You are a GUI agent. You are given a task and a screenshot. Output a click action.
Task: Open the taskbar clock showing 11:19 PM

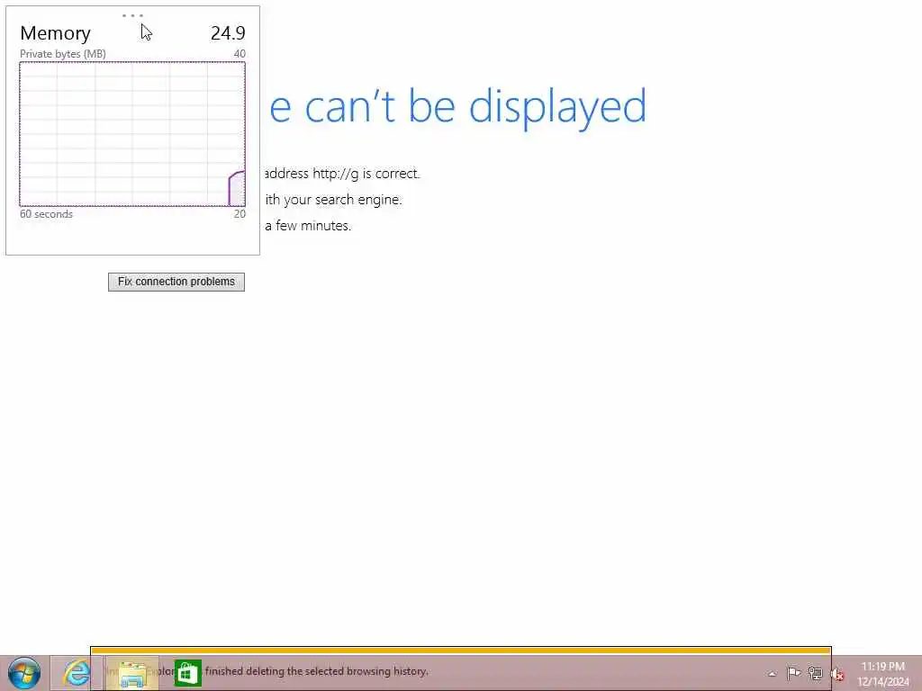click(x=882, y=674)
